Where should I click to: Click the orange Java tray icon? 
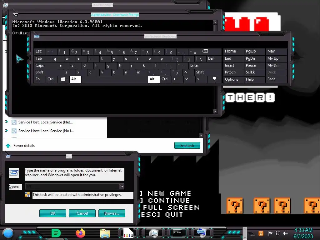click(x=261, y=233)
